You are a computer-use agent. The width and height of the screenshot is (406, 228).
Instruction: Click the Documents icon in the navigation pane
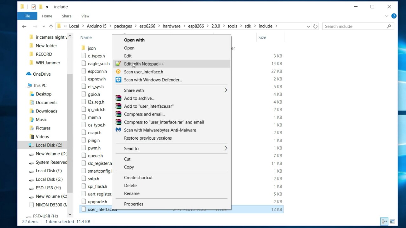(x=32, y=103)
